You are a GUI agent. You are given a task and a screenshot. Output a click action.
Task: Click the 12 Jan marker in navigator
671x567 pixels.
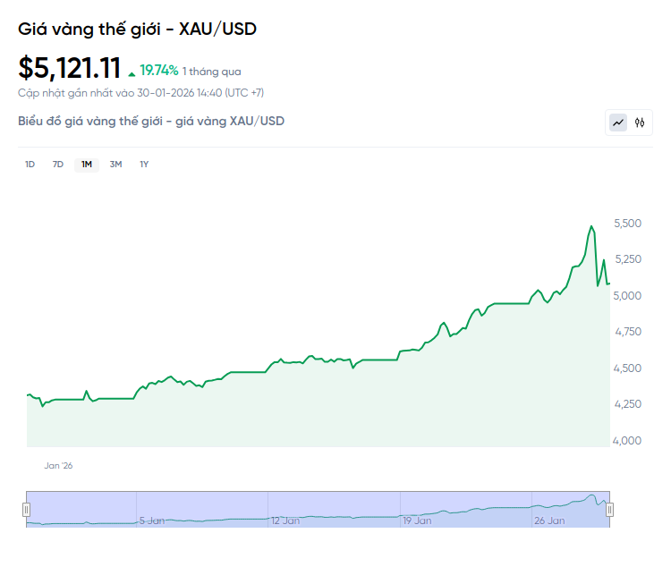pyautogui.click(x=285, y=520)
